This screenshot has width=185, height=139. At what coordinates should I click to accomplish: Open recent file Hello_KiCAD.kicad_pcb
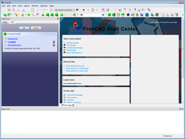pos(75,66)
